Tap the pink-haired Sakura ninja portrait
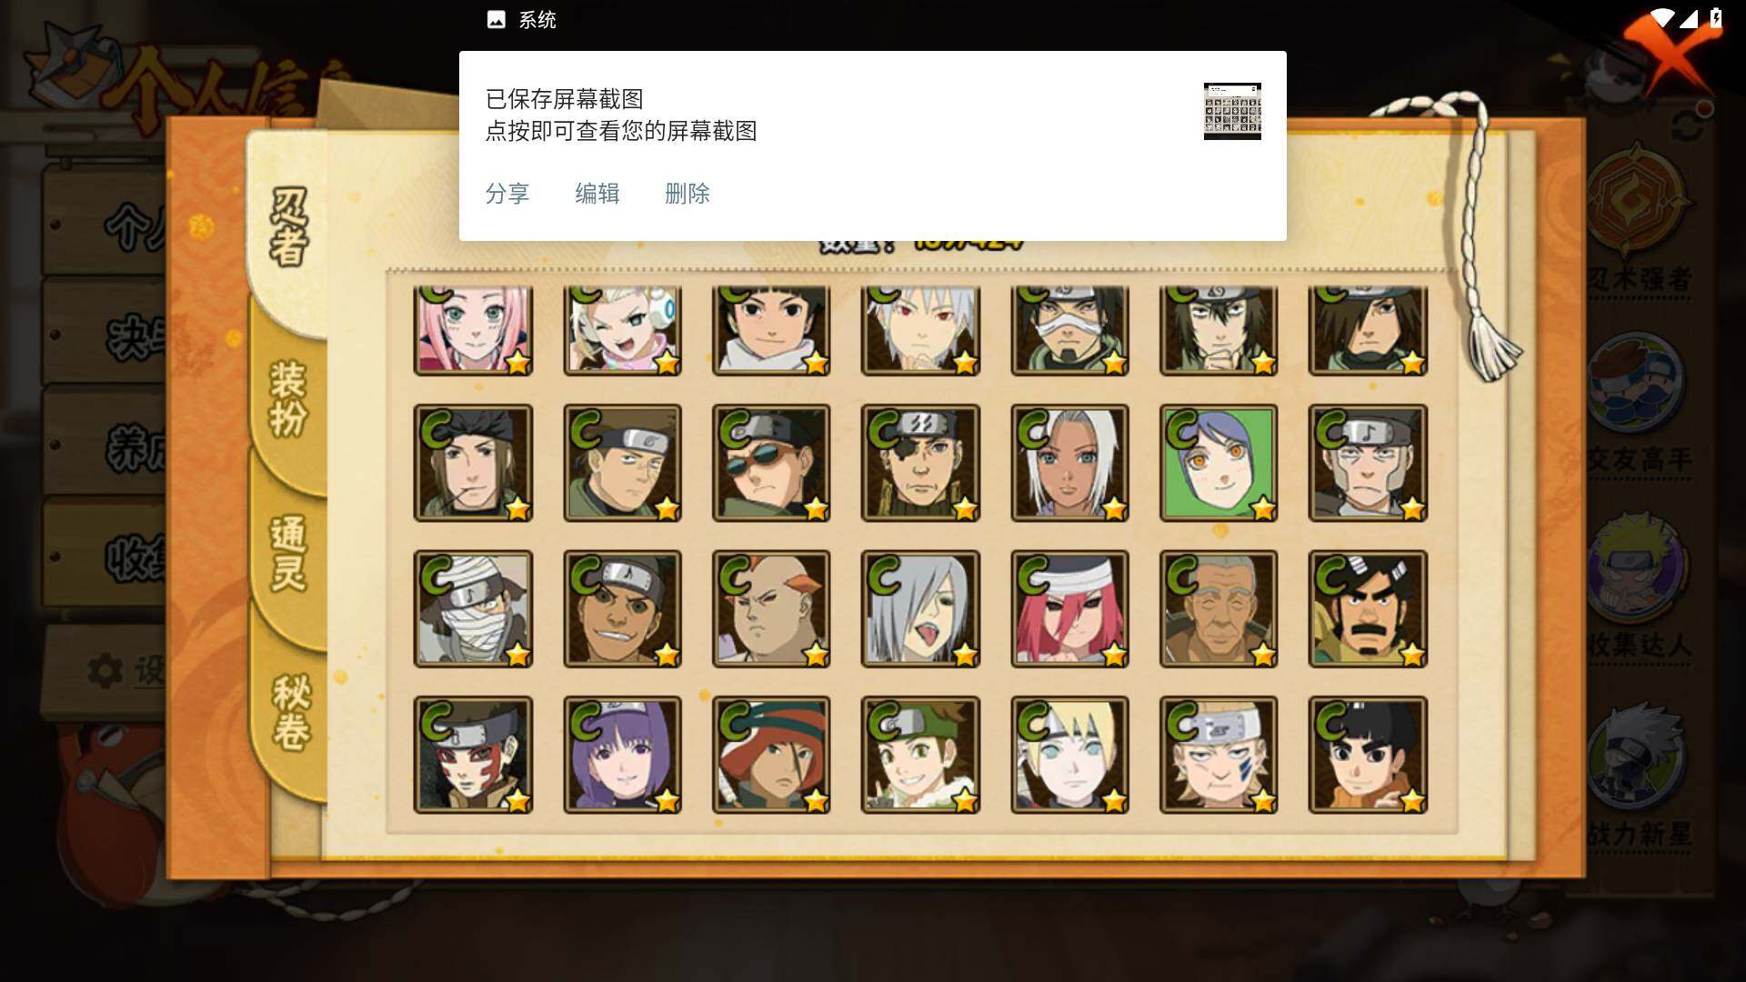Viewport: 1746px width, 982px height. point(473,329)
